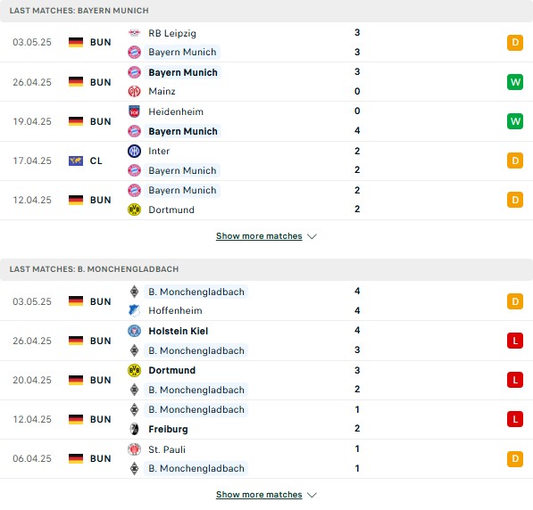533x510 pixels.
Task: Click the Hoffenheim club crest icon
Action: (134, 310)
